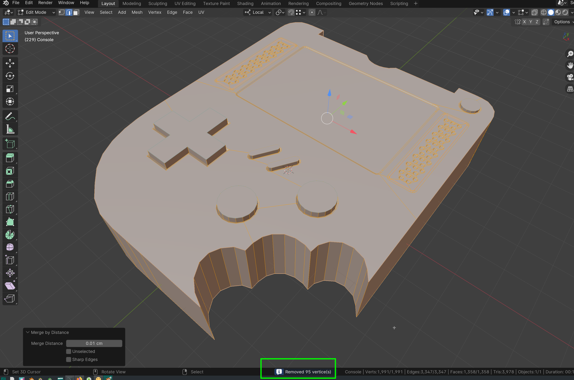Activate the Rotate tool
574x380 pixels.
[x=10, y=76]
